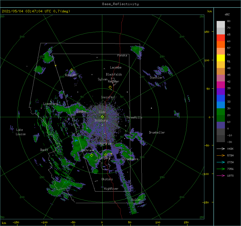Image resolution: width=241 pixels, height=226 pixels.
Task: Click the RockyMH label
Action: [71, 75]
